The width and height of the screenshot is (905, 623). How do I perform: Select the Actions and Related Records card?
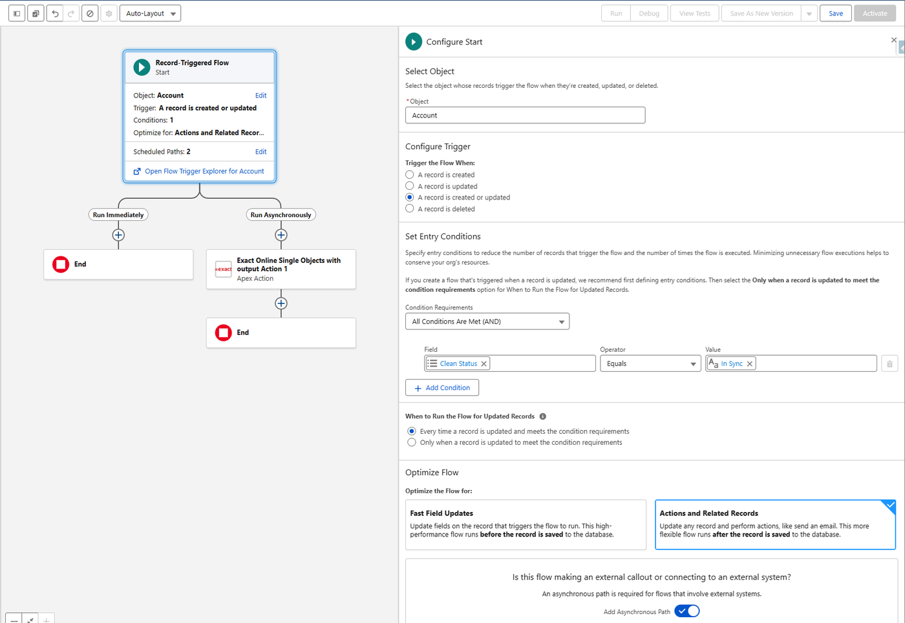pos(775,525)
